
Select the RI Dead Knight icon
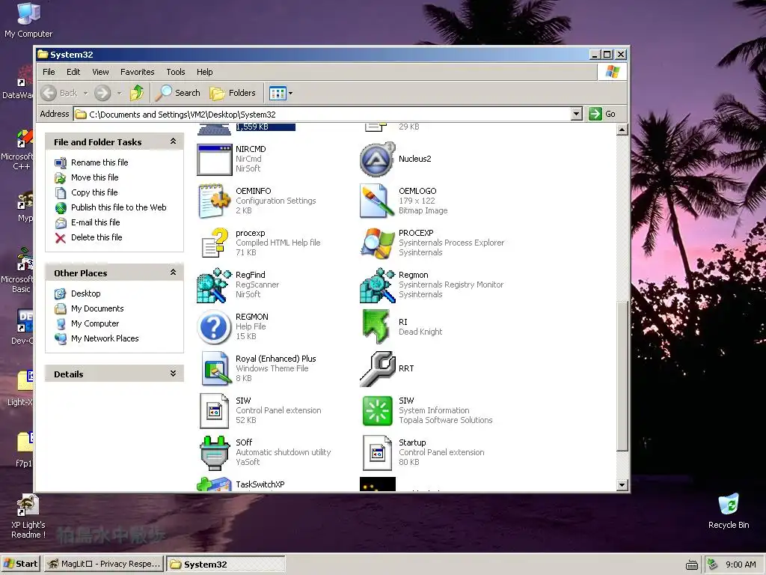[x=377, y=327]
